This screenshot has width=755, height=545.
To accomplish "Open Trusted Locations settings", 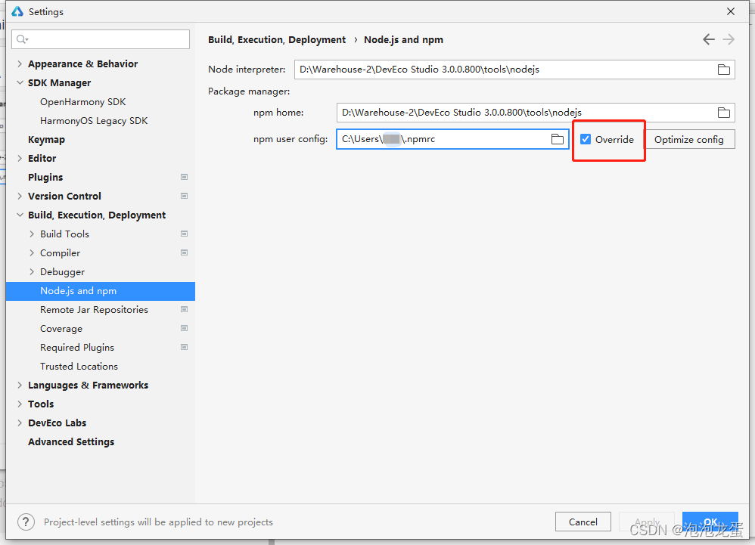I will click(x=79, y=367).
